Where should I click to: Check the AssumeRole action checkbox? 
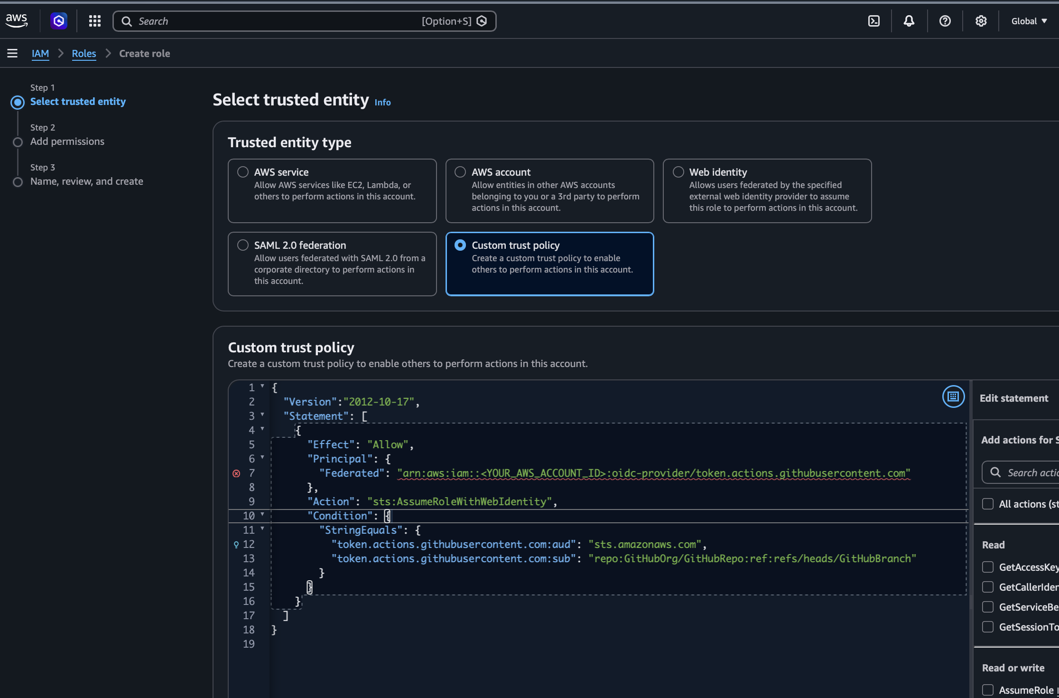coord(988,690)
